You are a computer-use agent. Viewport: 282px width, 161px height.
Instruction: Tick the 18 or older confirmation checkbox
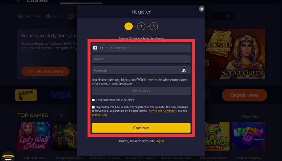click(93, 100)
